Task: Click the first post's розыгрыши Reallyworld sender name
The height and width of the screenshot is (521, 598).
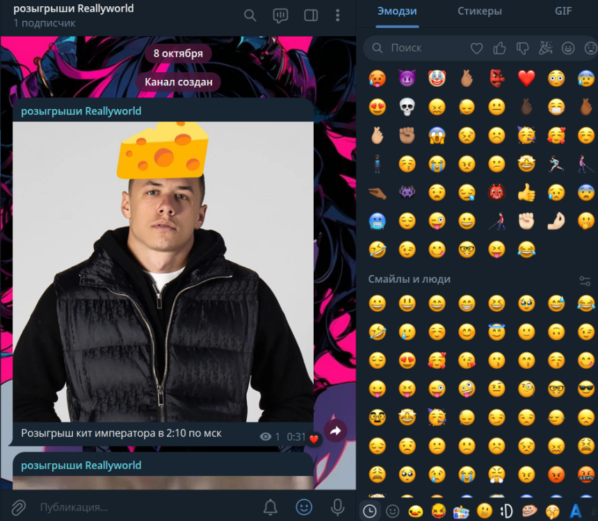Action: (81, 111)
